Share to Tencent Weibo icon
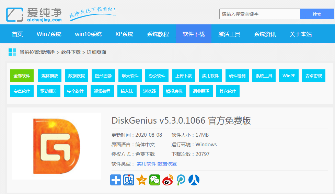 click(181, 180)
